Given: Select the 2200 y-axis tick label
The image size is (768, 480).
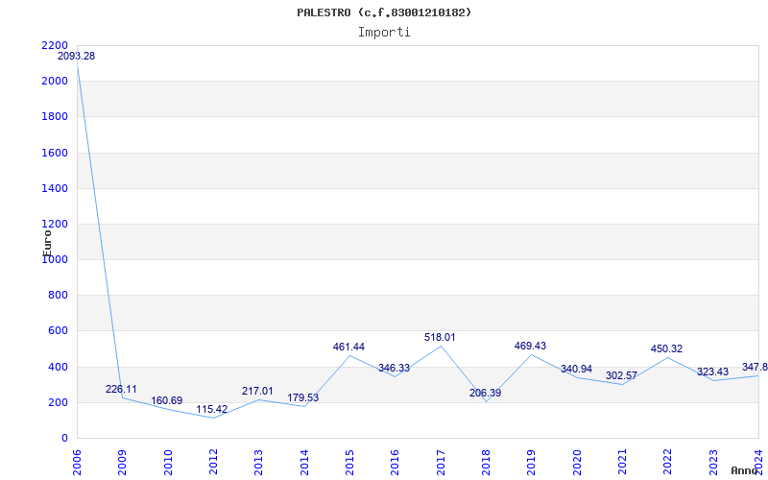Looking at the screenshot, I should [55, 45].
